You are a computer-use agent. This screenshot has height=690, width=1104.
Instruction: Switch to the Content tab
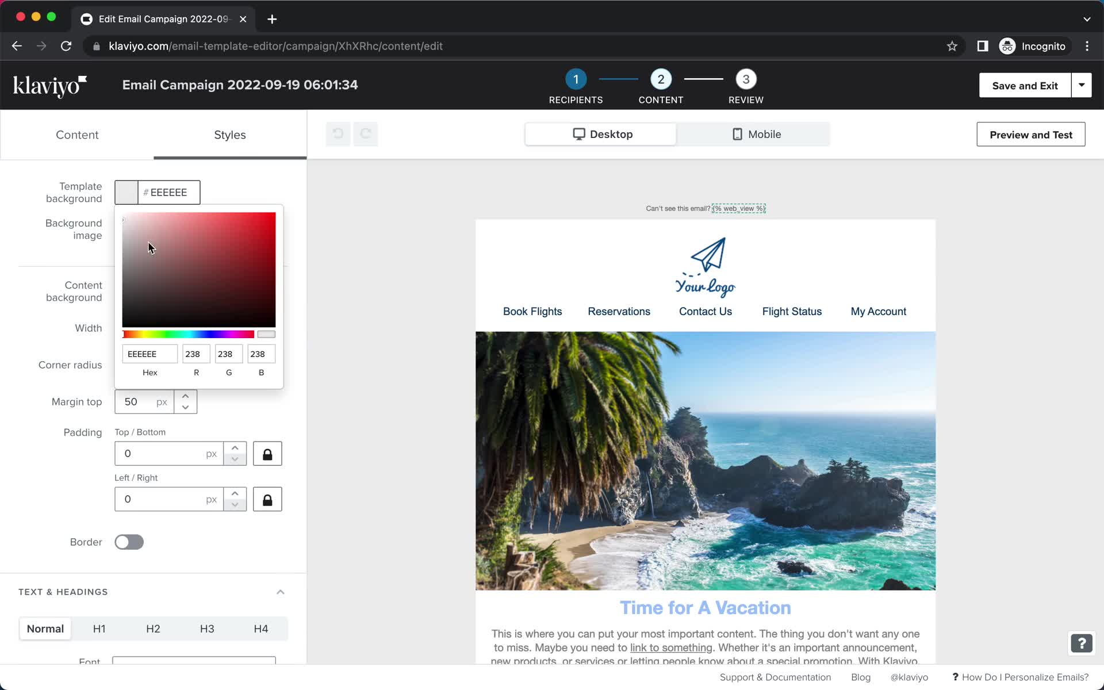coord(77,135)
